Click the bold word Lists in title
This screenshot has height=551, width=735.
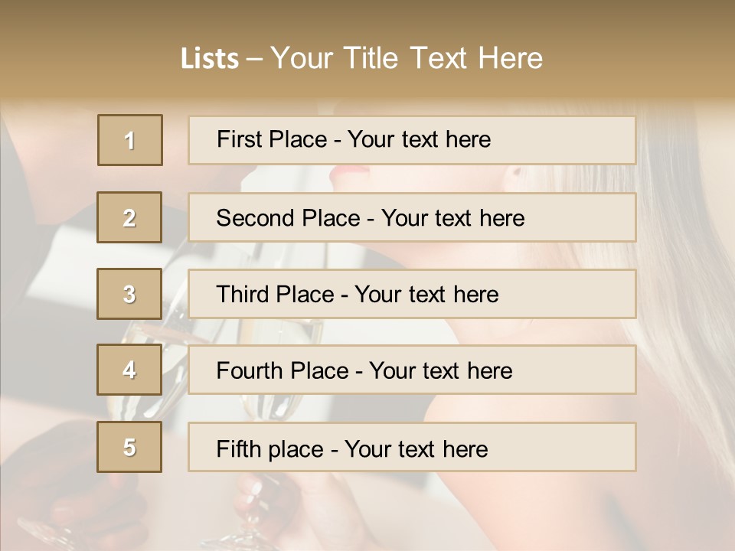210,59
